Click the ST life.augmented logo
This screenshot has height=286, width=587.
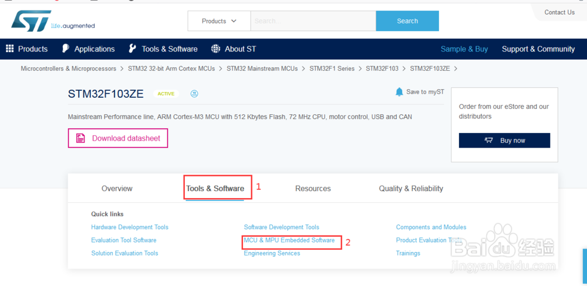[53, 21]
